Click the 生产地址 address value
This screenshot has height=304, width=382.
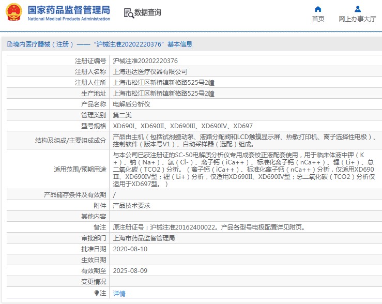pos(163,94)
